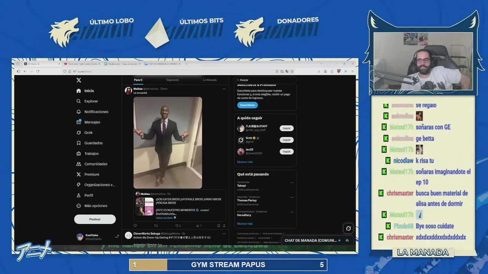
Task: Open Notificaciones bell in sidebar
Action: point(79,112)
